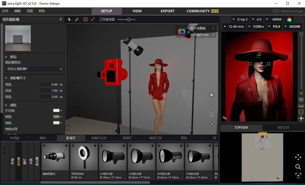Expand the 自定义摄影棚 preset dropdown
The image size is (305, 185).
(34, 69)
